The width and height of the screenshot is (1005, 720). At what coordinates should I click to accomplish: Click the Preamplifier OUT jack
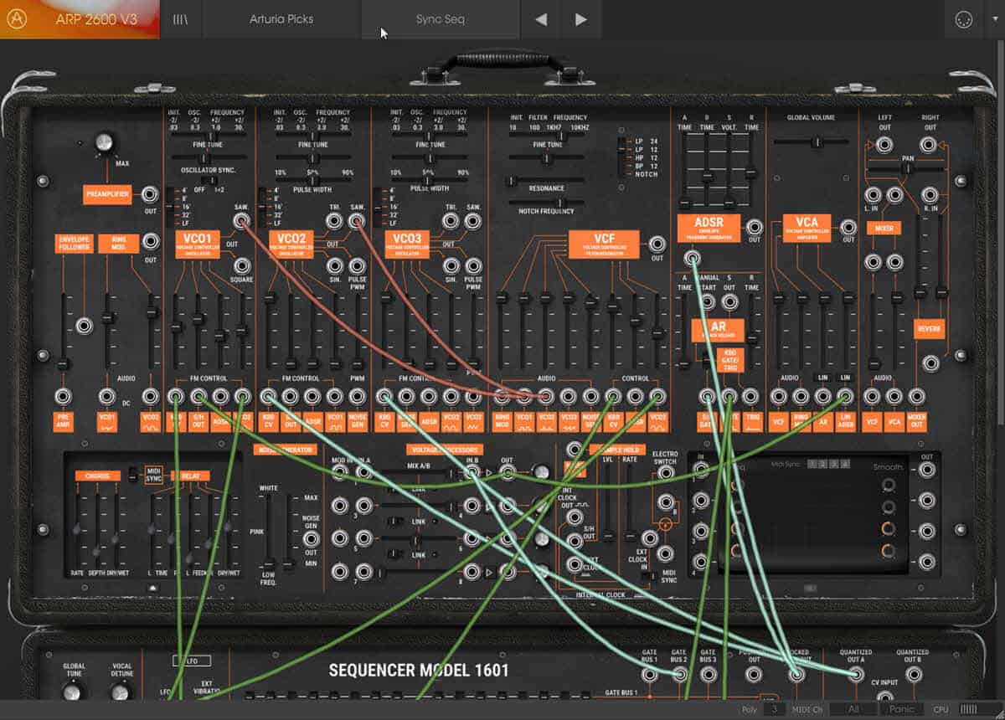[x=150, y=194]
